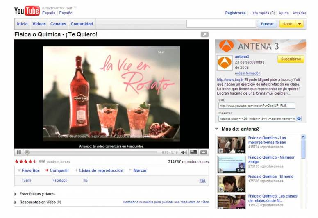318x218 pixels.
Task: Flag the video with Marcar
Action: pos(140,170)
